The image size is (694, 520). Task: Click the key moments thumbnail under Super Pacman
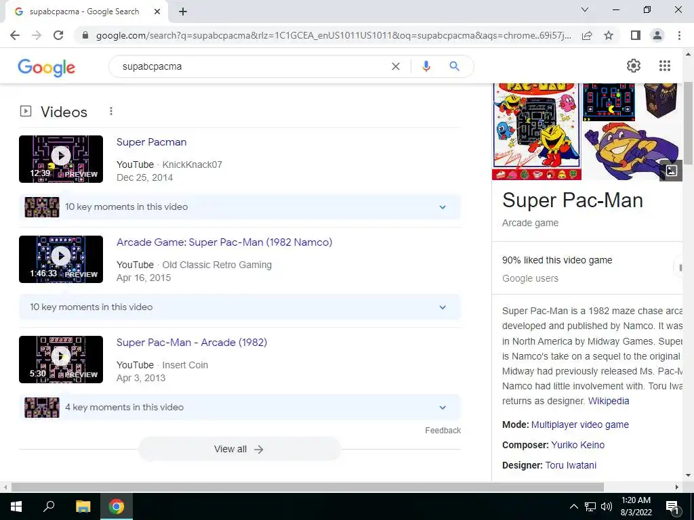42,207
